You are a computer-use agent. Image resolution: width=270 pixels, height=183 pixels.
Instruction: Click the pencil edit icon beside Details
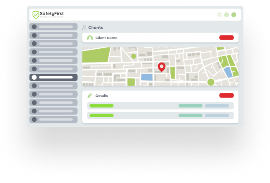pos(90,95)
